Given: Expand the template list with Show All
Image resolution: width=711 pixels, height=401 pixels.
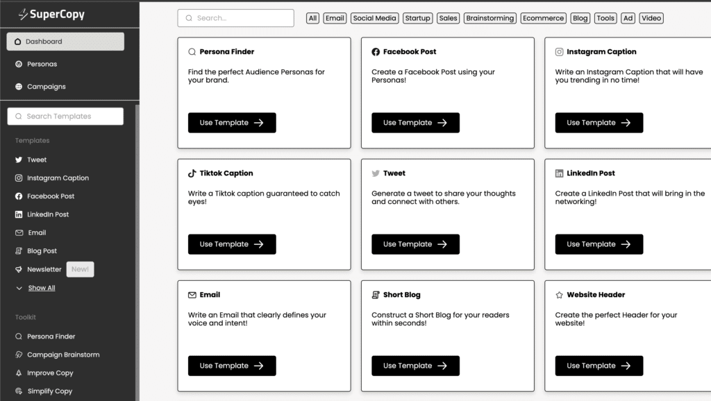Looking at the screenshot, I should point(41,288).
